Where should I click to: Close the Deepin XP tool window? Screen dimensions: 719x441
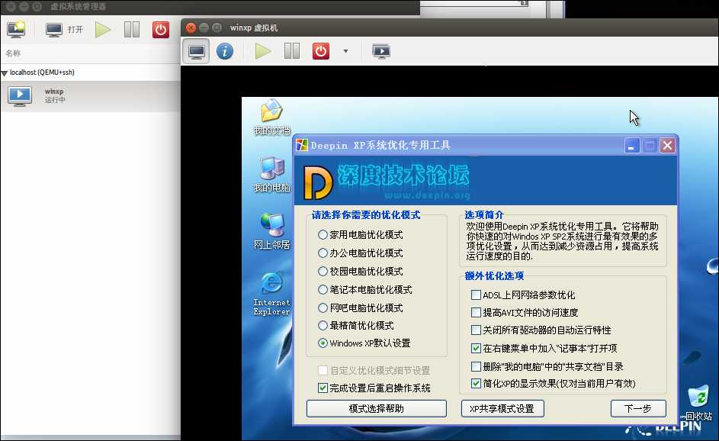point(668,146)
